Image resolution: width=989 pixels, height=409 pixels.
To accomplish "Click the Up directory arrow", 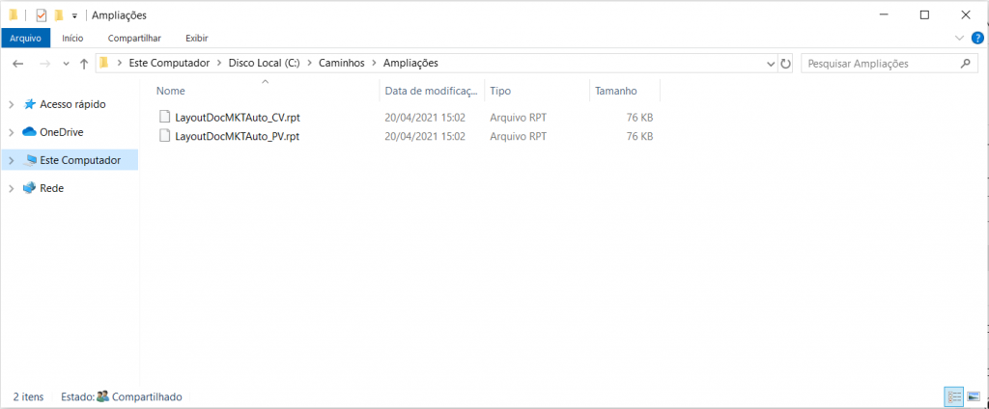I will (x=84, y=64).
